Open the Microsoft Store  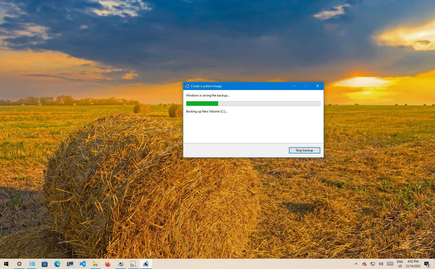[44, 264]
